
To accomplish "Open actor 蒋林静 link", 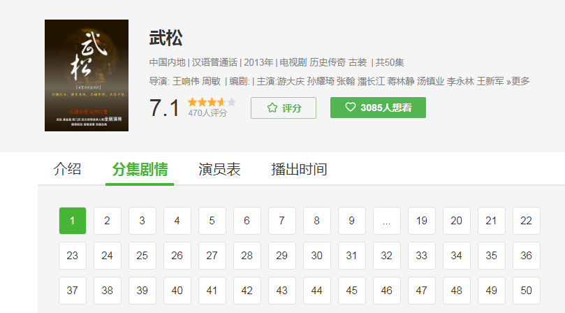I will tap(401, 81).
